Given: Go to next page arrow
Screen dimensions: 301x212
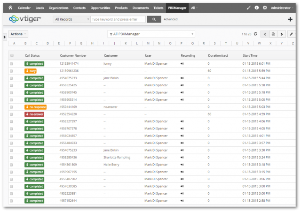Looking at the screenshot, I should [282, 34].
